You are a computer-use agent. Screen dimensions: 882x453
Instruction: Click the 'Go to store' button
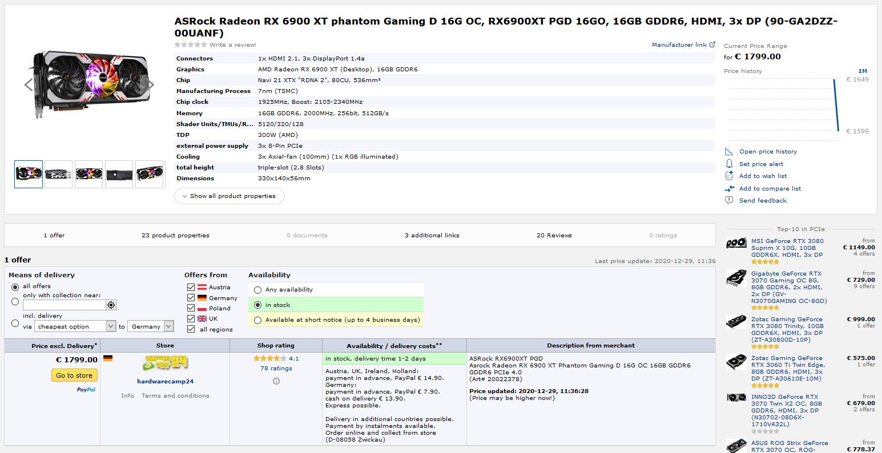(x=74, y=375)
